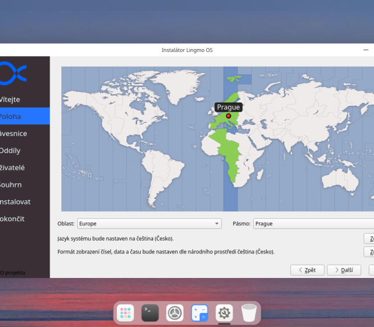Select the Vítejte step in sidebar
374x327 pixels.
pos(12,99)
